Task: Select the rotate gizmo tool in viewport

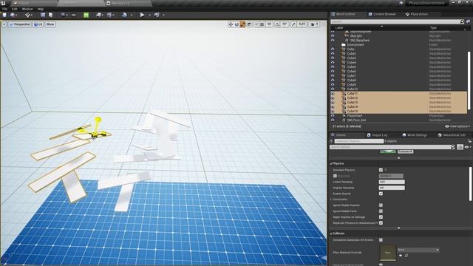Action: pyautogui.click(x=236, y=24)
